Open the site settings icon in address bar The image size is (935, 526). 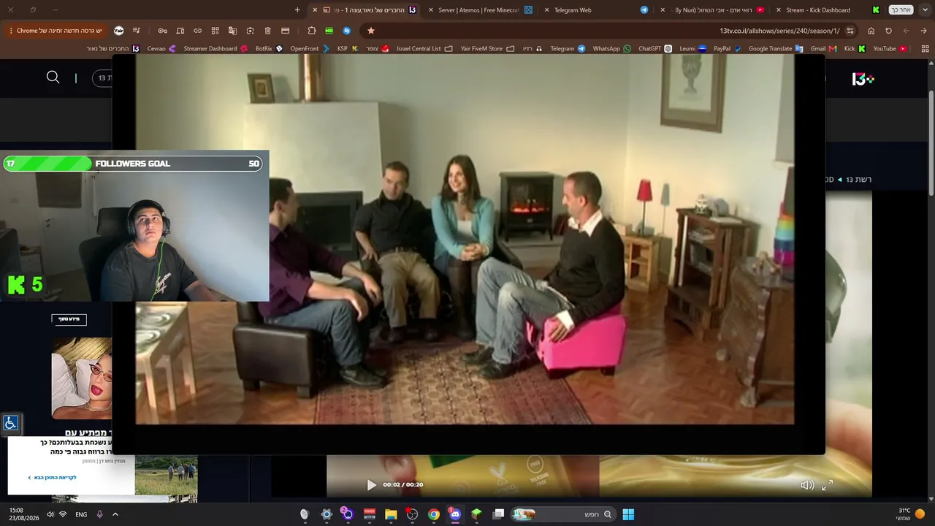coord(850,31)
